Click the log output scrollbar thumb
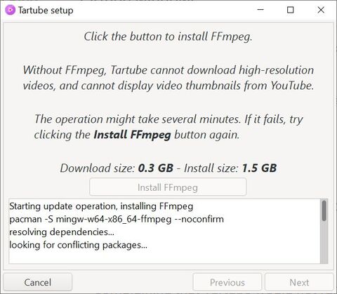 pos(324,211)
